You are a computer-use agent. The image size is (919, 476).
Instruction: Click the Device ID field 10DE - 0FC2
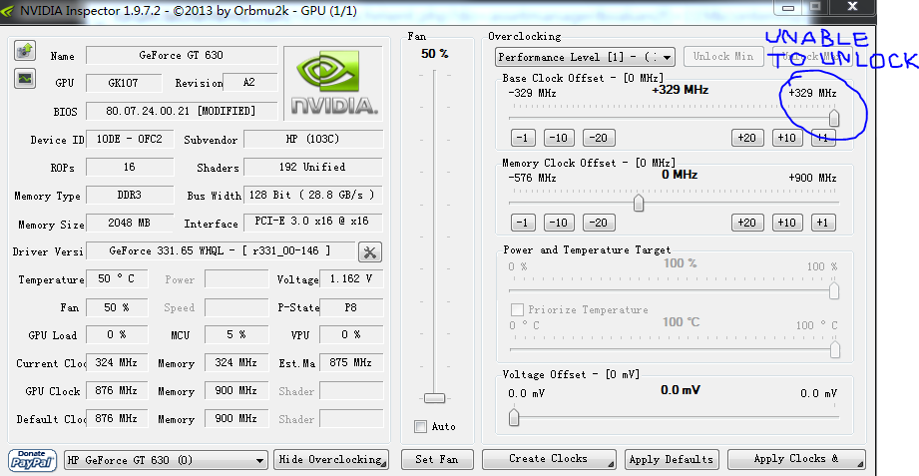130,139
